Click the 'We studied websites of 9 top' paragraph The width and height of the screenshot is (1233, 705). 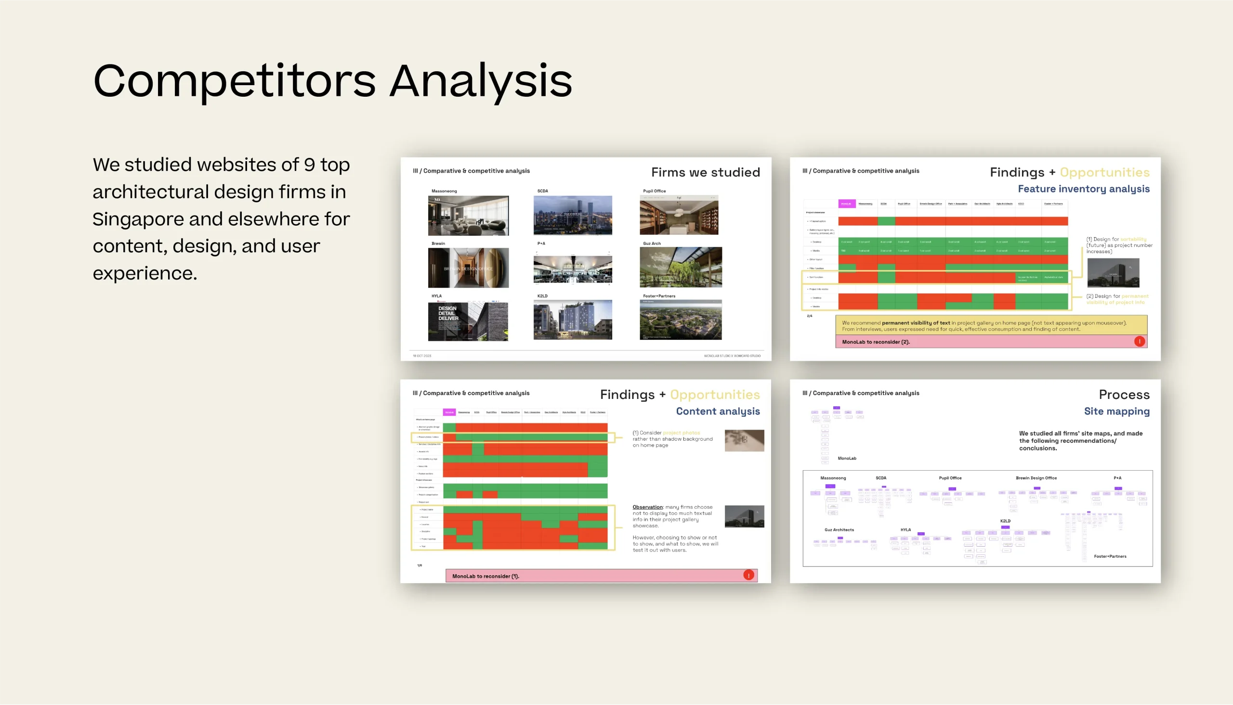[x=222, y=218]
